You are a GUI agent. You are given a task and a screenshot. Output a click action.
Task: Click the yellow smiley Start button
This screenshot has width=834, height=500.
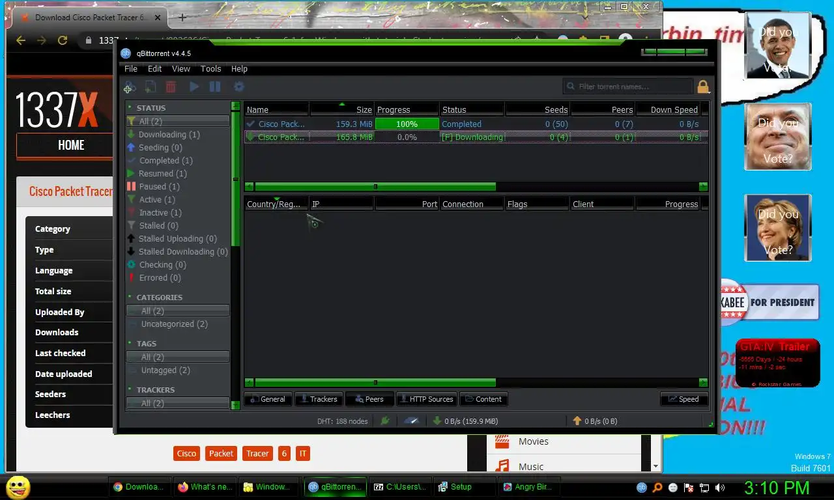18,487
